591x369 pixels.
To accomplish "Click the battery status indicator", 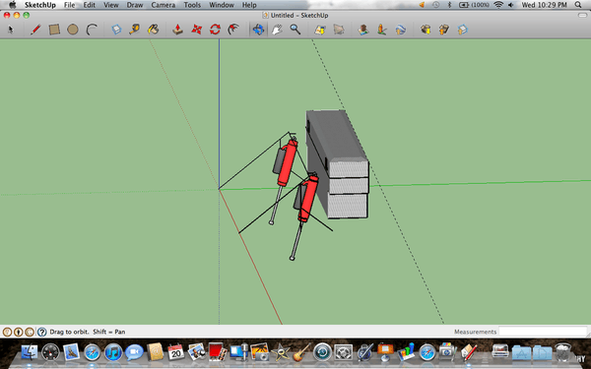I will 474,5.
